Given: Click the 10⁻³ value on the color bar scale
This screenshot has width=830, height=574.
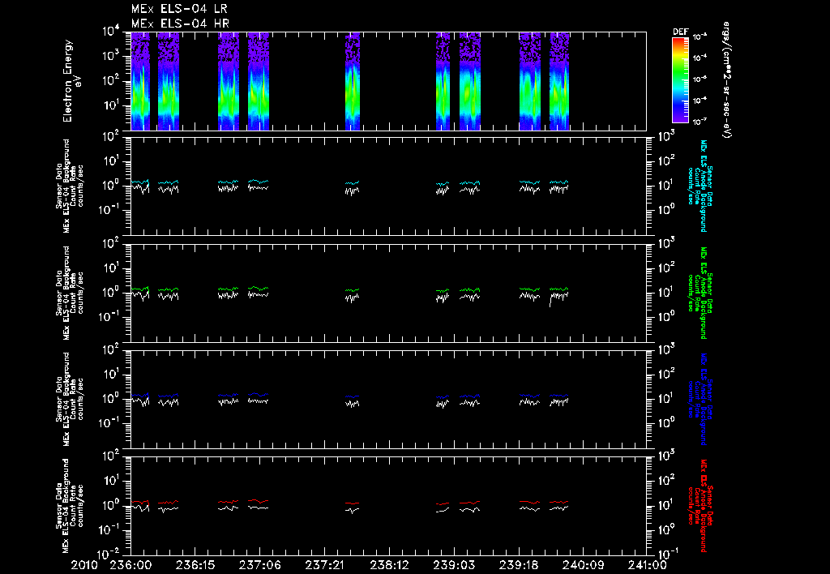Looking at the screenshot, I should point(700,36).
